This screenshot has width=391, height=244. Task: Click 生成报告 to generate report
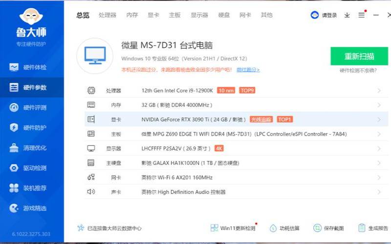(373, 228)
